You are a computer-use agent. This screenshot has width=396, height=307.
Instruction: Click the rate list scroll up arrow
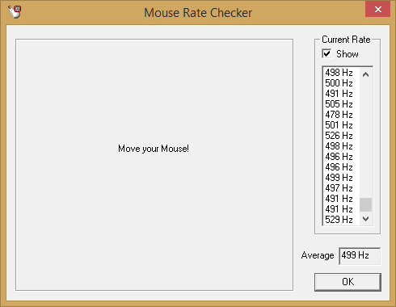[365, 74]
